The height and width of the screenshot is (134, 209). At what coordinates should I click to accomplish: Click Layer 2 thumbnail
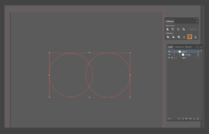pyautogui.click(x=179, y=52)
